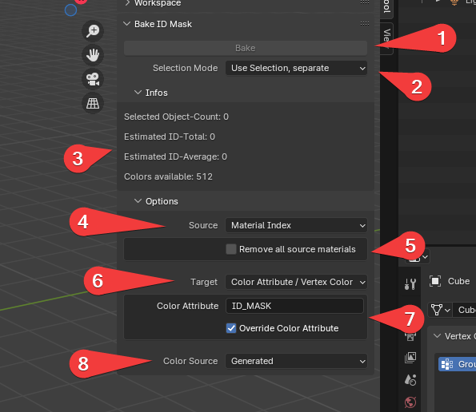Click Bake ID Mask panel drag grip
The height and width of the screenshot is (412, 476).
coord(365,24)
